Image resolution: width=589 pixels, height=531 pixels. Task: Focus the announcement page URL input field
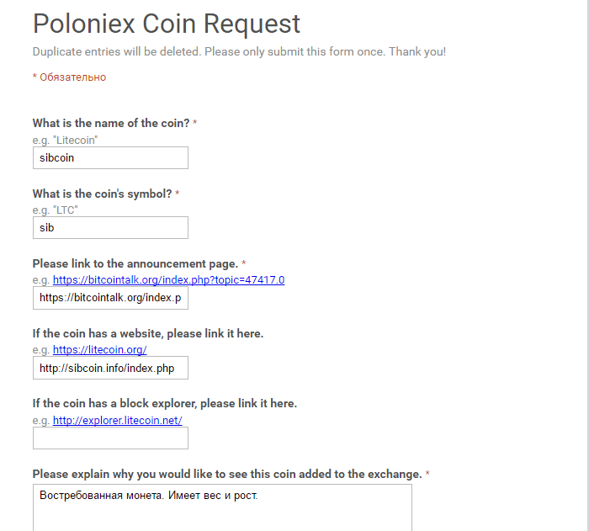(110, 298)
